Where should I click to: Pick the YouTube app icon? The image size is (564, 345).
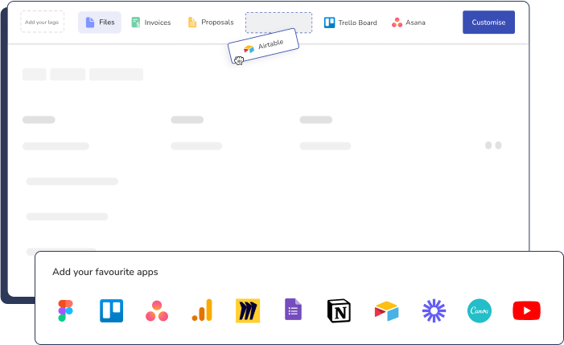point(527,310)
